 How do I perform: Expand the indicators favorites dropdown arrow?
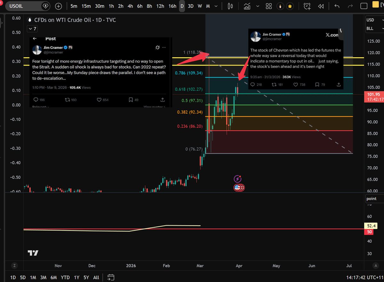257,6
